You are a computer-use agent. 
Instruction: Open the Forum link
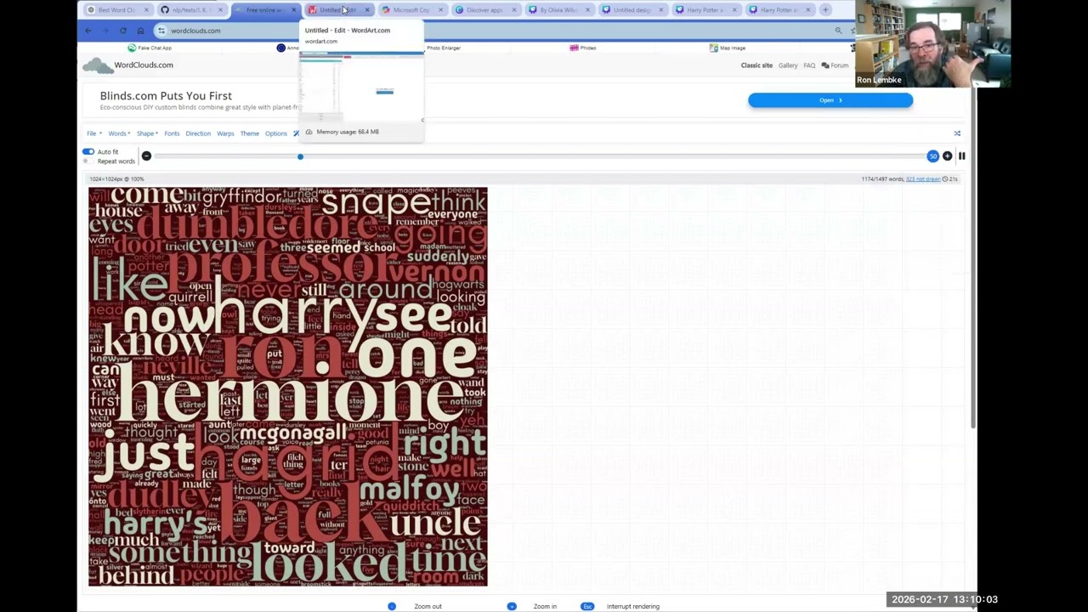835,65
